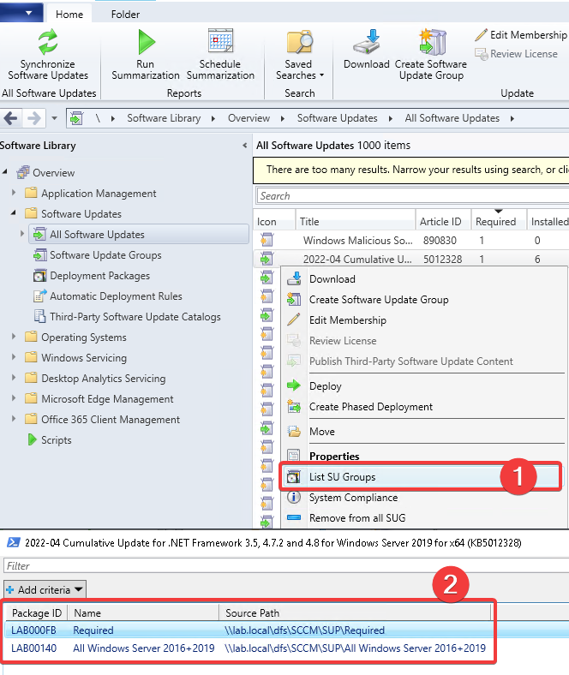Viewport: 569px width, 675px height.
Task: Open Schedule Summarization calendar icon
Action: pos(220,41)
